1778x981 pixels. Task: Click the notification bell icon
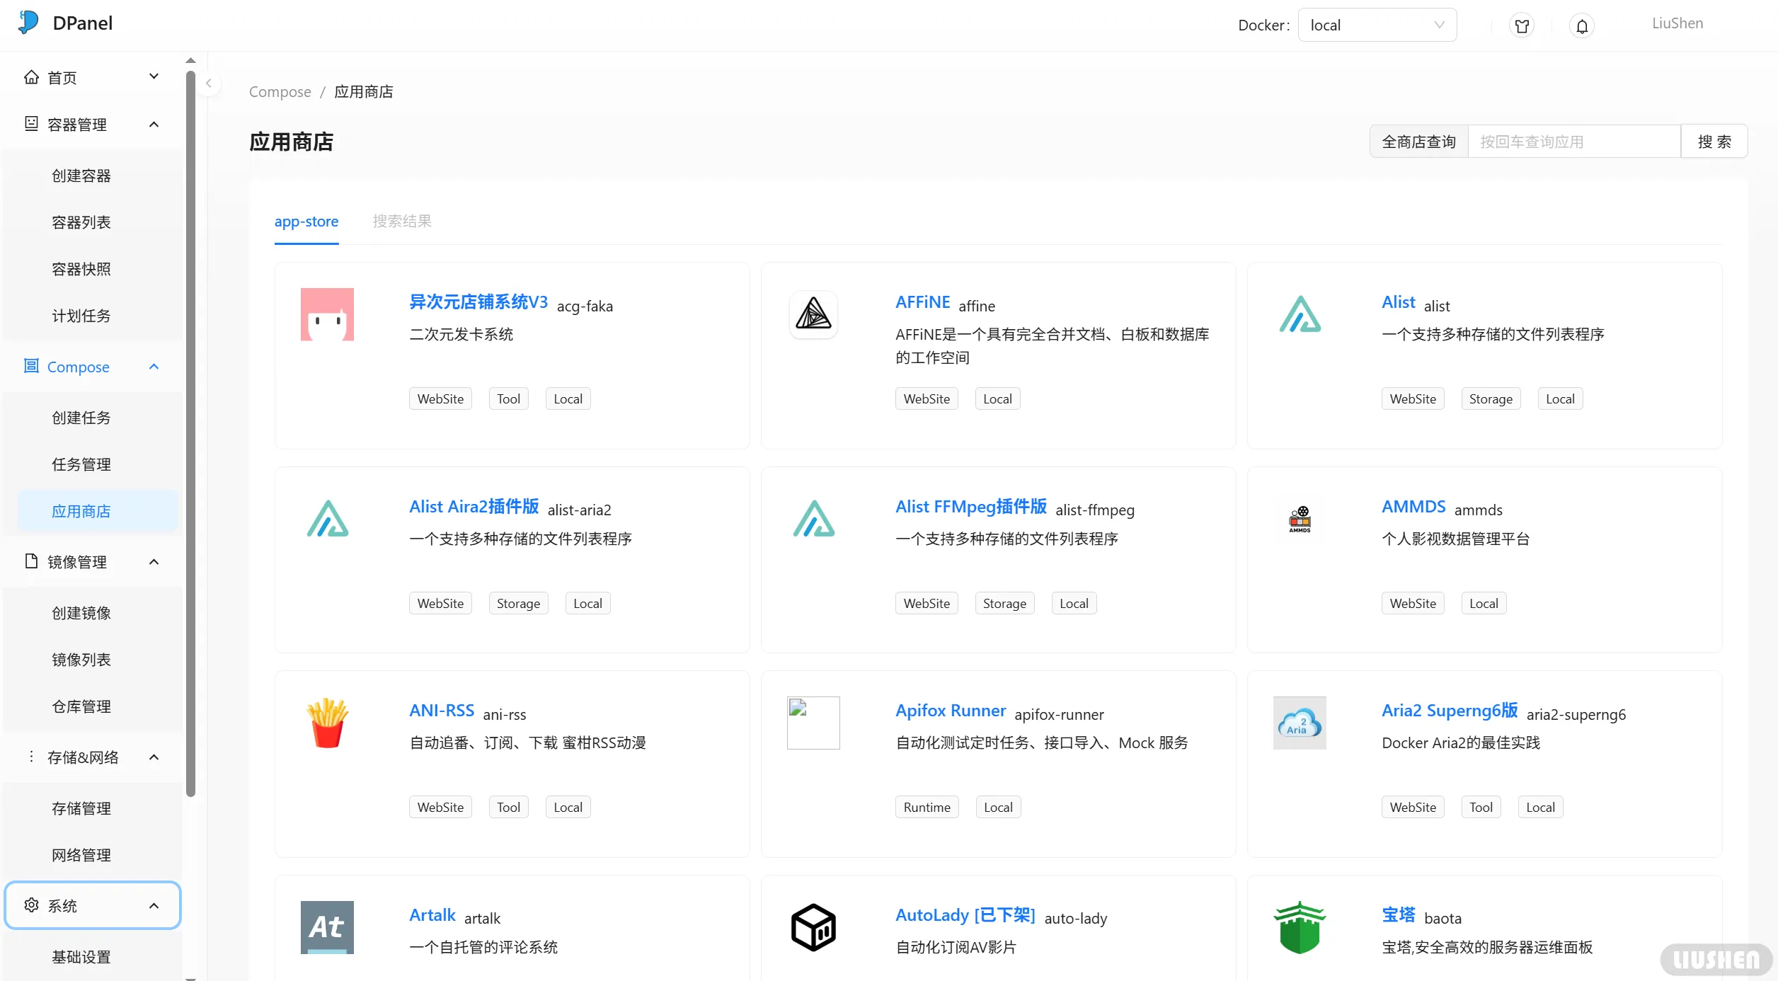tap(1582, 26)
